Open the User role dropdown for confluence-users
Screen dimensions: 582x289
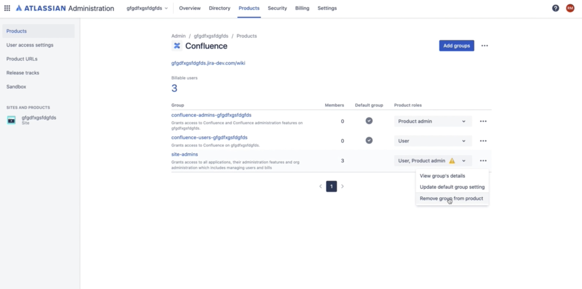[433, 141]
